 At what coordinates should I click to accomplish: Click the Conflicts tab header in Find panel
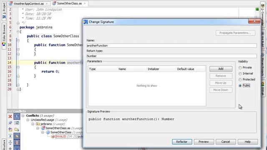[x=20, y=111]
